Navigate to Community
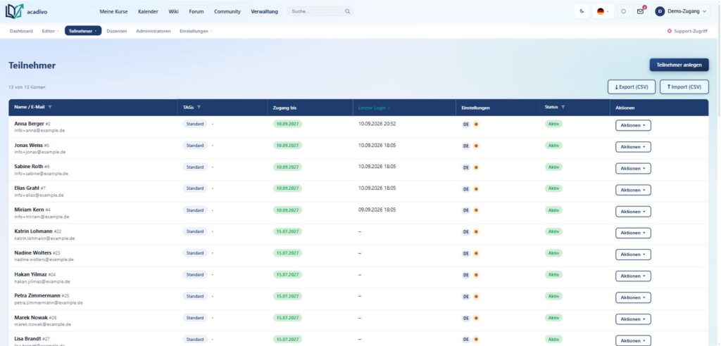Viewport: 721px width, 346px height. pyautogui.click(x=227, y=11)
